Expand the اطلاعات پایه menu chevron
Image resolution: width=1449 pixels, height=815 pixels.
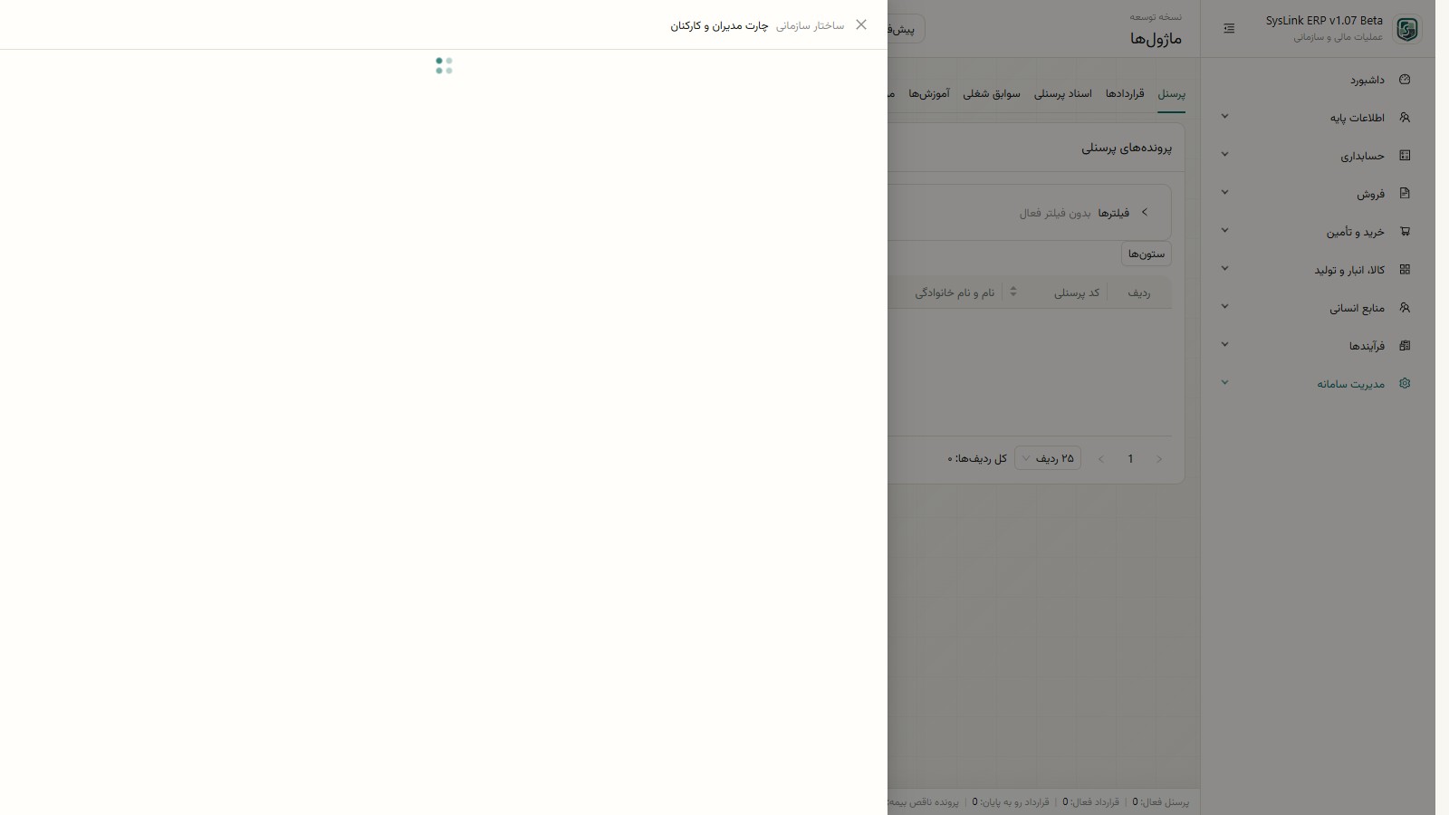(1224, 117)
